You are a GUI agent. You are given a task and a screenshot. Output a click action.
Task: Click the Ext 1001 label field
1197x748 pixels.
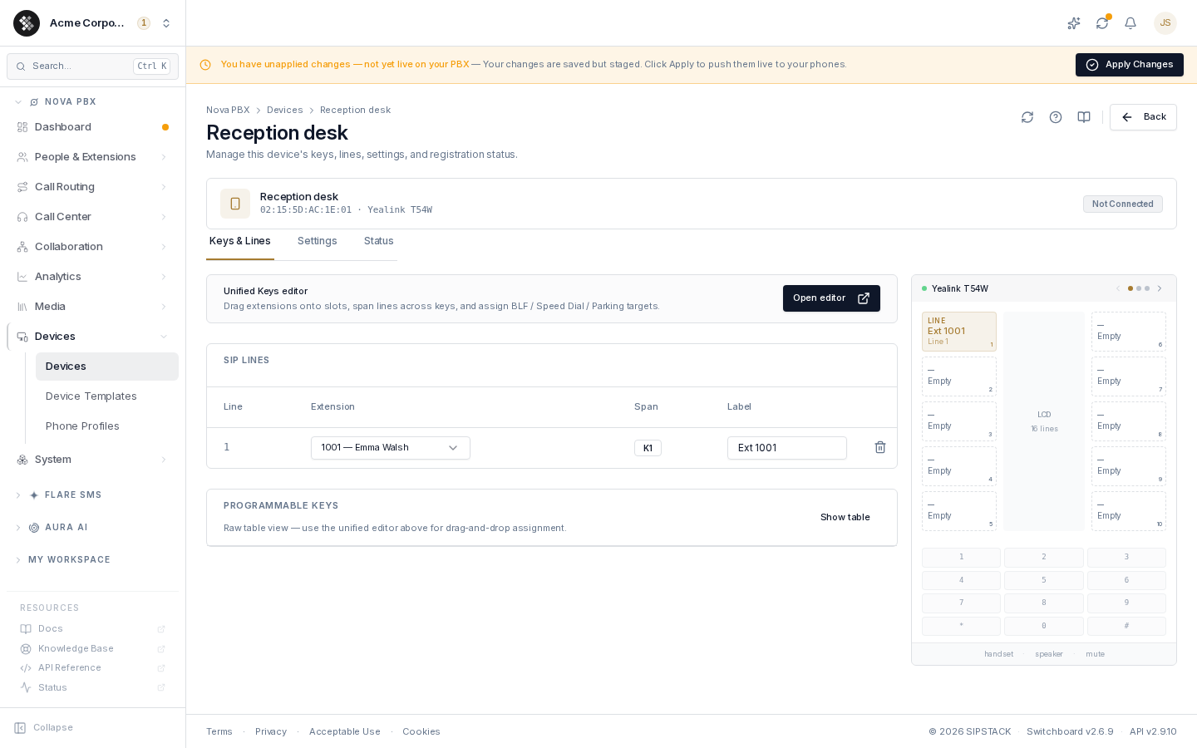point(787,448)
